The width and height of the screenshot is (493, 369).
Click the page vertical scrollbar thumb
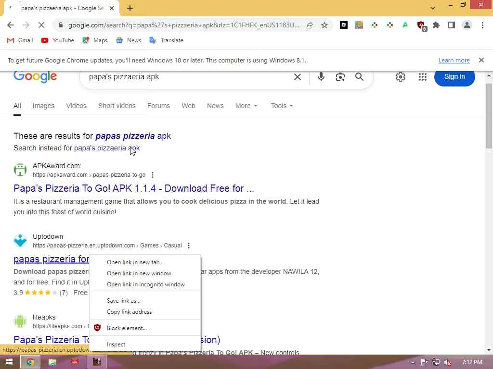click(489, 116)
